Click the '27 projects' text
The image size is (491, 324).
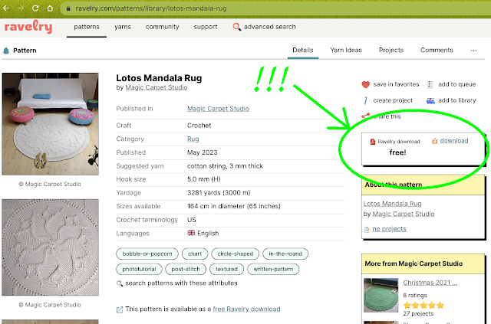[418, 314]
